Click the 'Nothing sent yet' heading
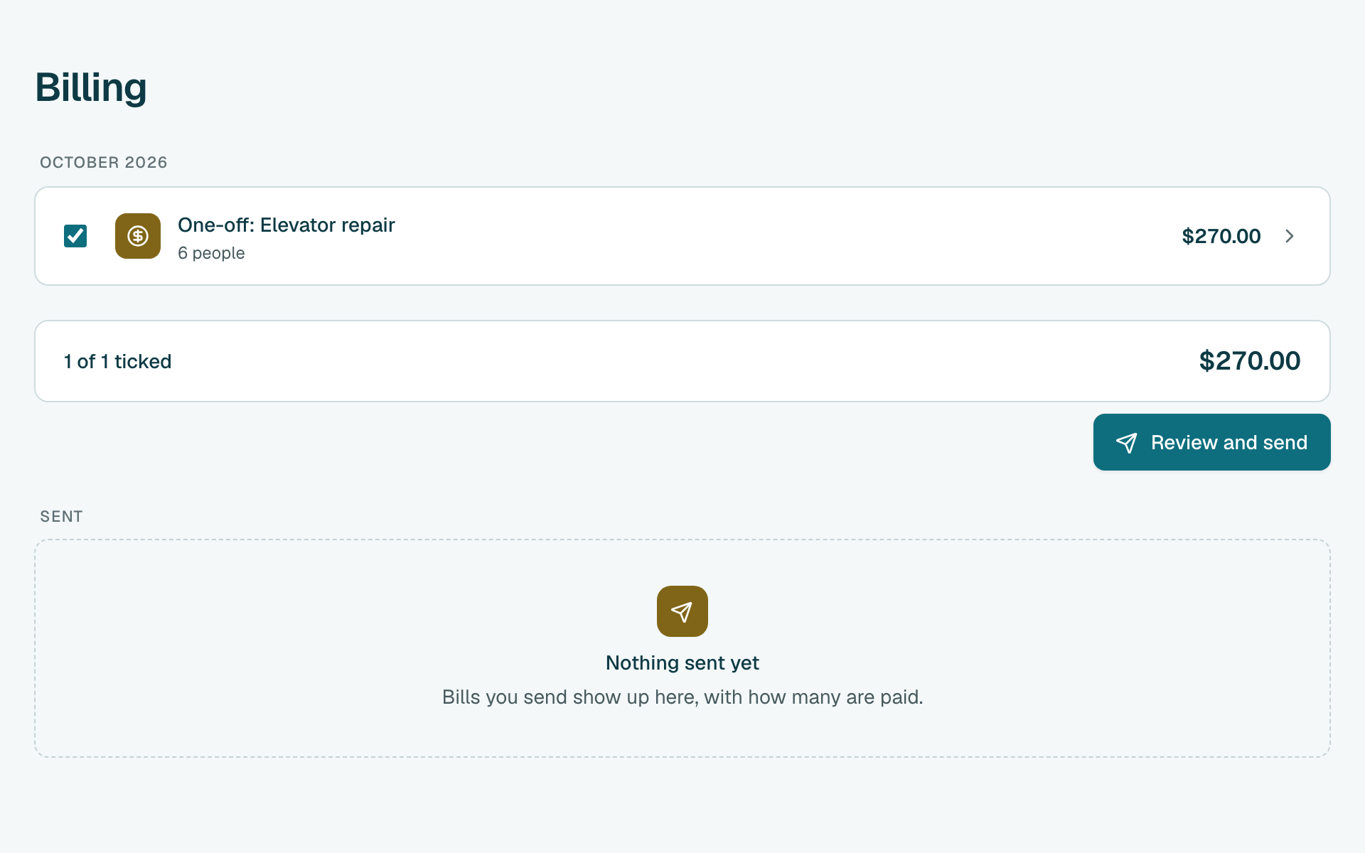This screenshot has width=1365, height=853. (x=682, y=662)
